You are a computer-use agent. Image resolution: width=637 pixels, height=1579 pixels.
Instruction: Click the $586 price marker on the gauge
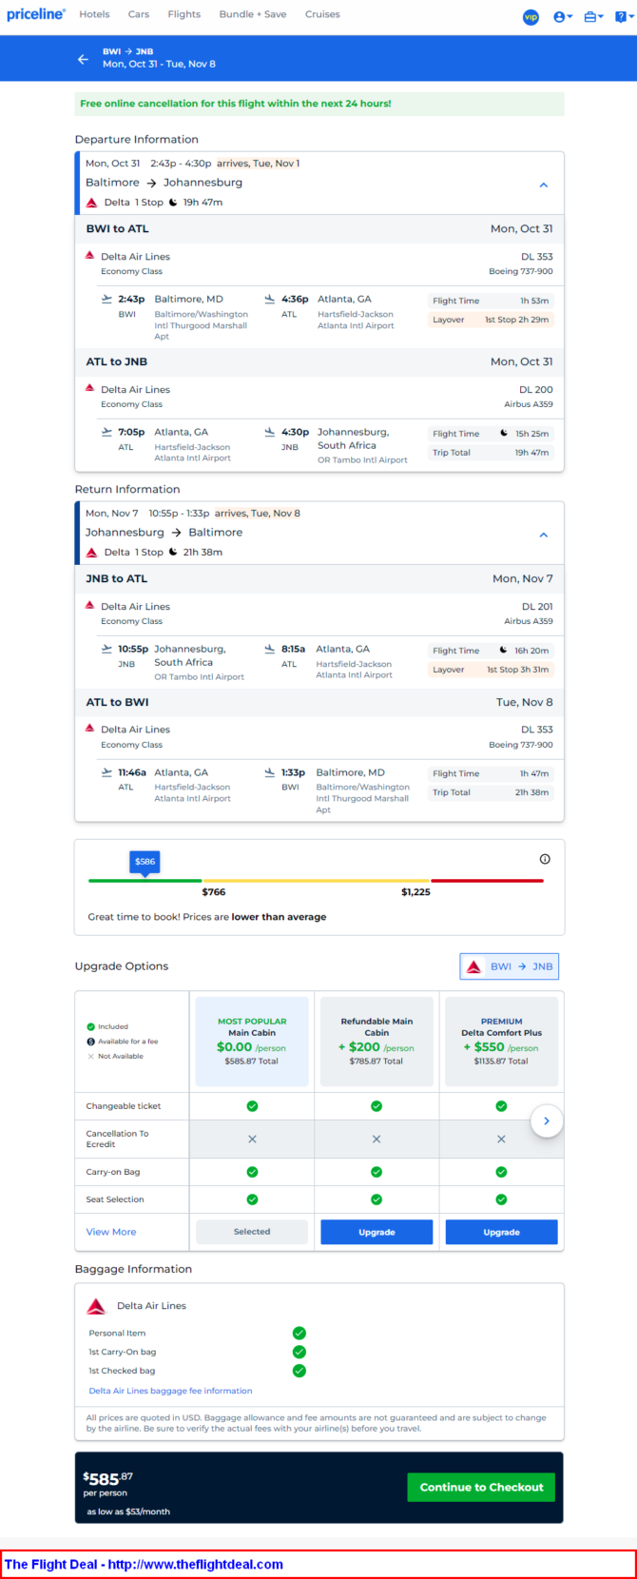click(145, 862)
